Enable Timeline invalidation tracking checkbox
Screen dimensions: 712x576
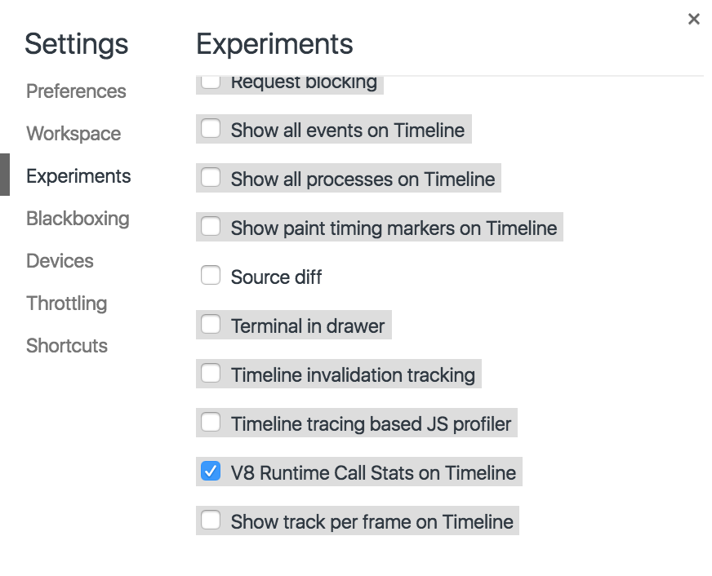pyautogui.click(x=211, y=374)
